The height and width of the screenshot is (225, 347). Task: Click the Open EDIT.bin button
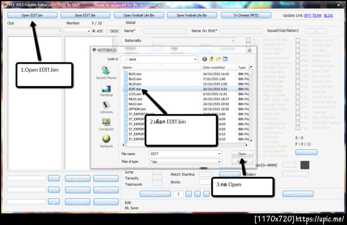click(x=32, y=15)
